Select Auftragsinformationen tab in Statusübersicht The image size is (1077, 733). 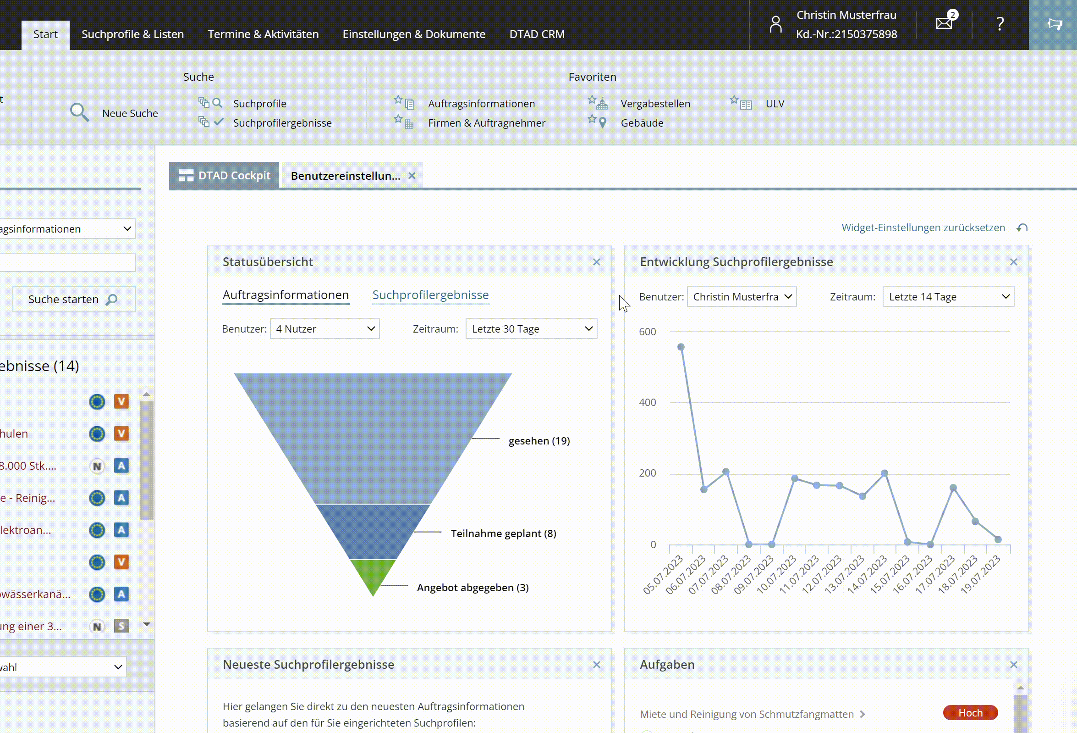[x=286, y=294]
